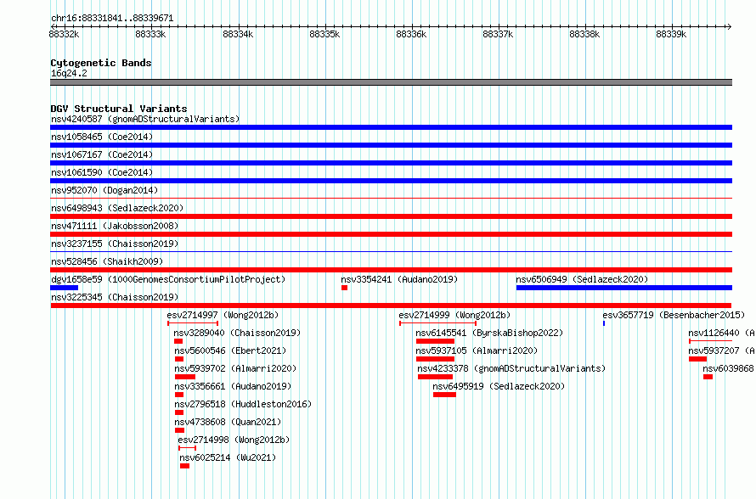Click the right arrowhead of the ruler

[730, 27]
